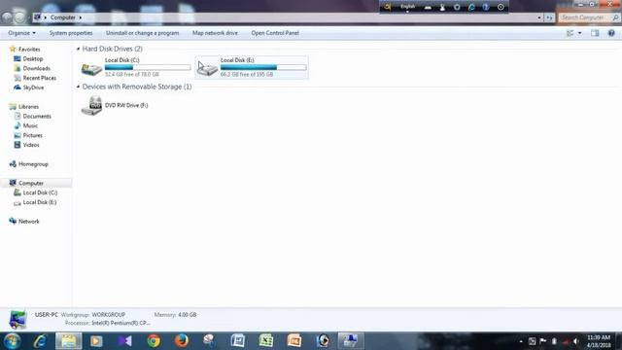Click the yellow icon on floating toolbar
622x350 pixels.
pyautogui.click(x=388, y=7)
